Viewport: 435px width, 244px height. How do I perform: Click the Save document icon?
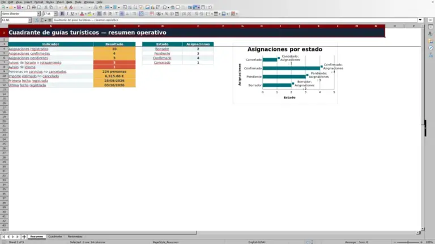(x=19, y=7)
